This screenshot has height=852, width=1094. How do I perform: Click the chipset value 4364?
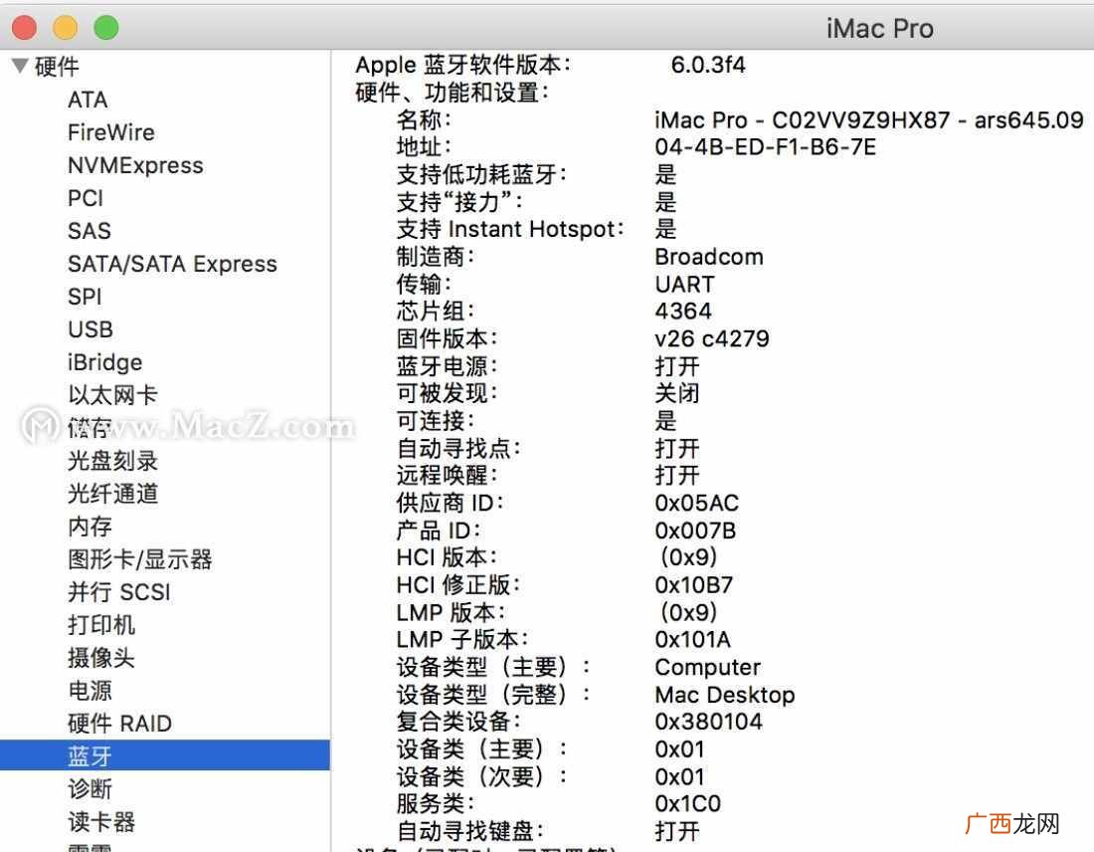click(683, 312)
